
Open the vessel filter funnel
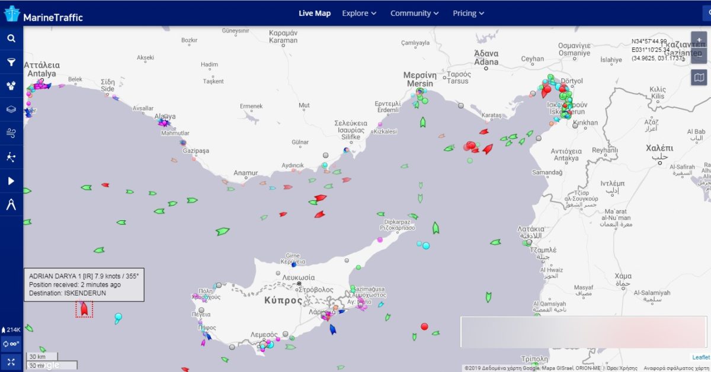[11, 62]
